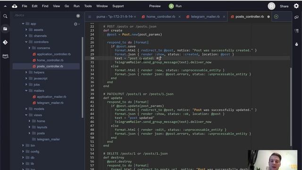Close the home_controller.rb tab
302x170 pixels.
pyautogui.click(x=179, y=17)
